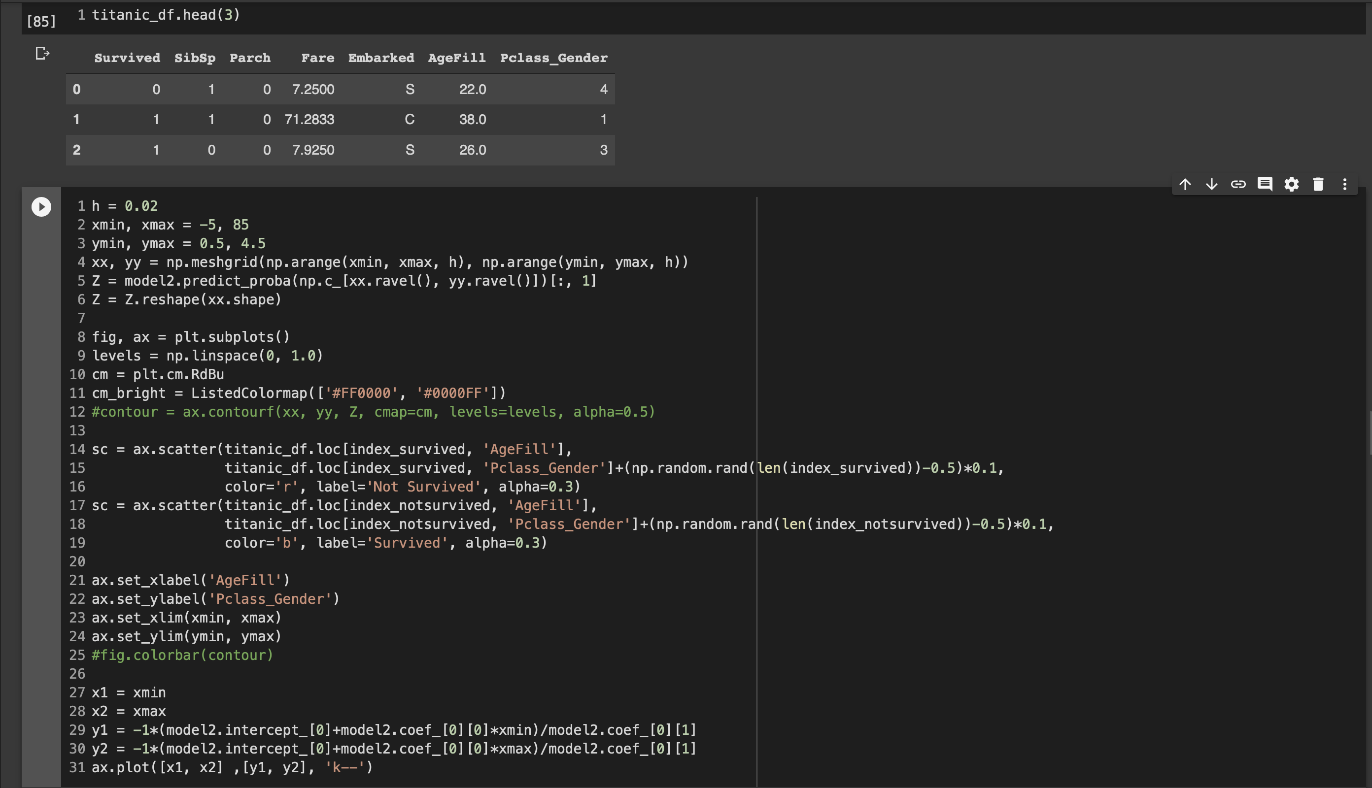The height and width of the screenshot is (788, 1372).
Task: Click 'Not Survived' label string
Action: (x=423, y=487)
